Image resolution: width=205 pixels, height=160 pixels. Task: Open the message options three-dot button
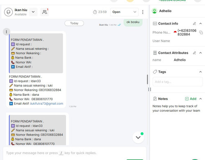click(6, 32)
